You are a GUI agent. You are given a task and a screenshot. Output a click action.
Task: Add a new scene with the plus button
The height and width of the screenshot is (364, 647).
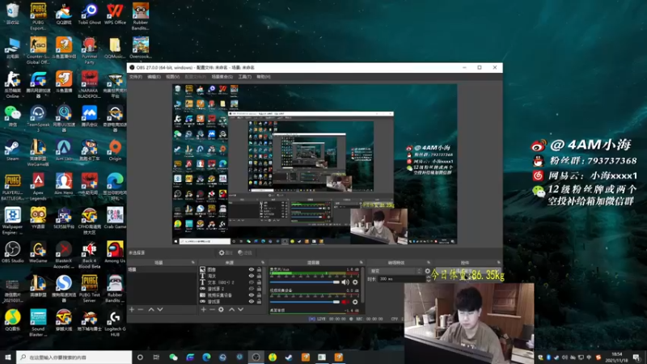(x=132, y=310)
